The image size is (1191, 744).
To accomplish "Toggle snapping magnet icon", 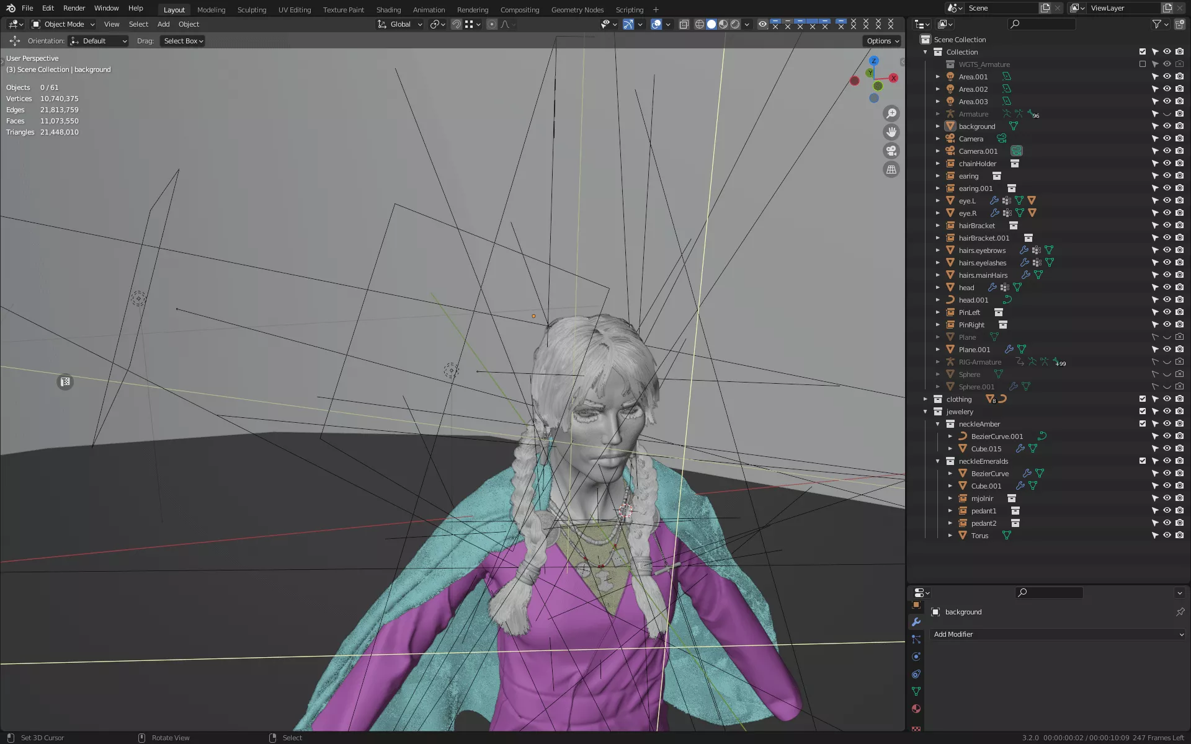I will pyautogui.click(x=456, y=24).
